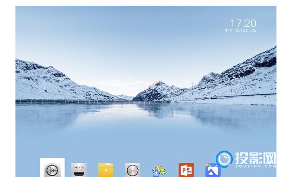Click the 投影网 watermark text

[x=254, y=157]
